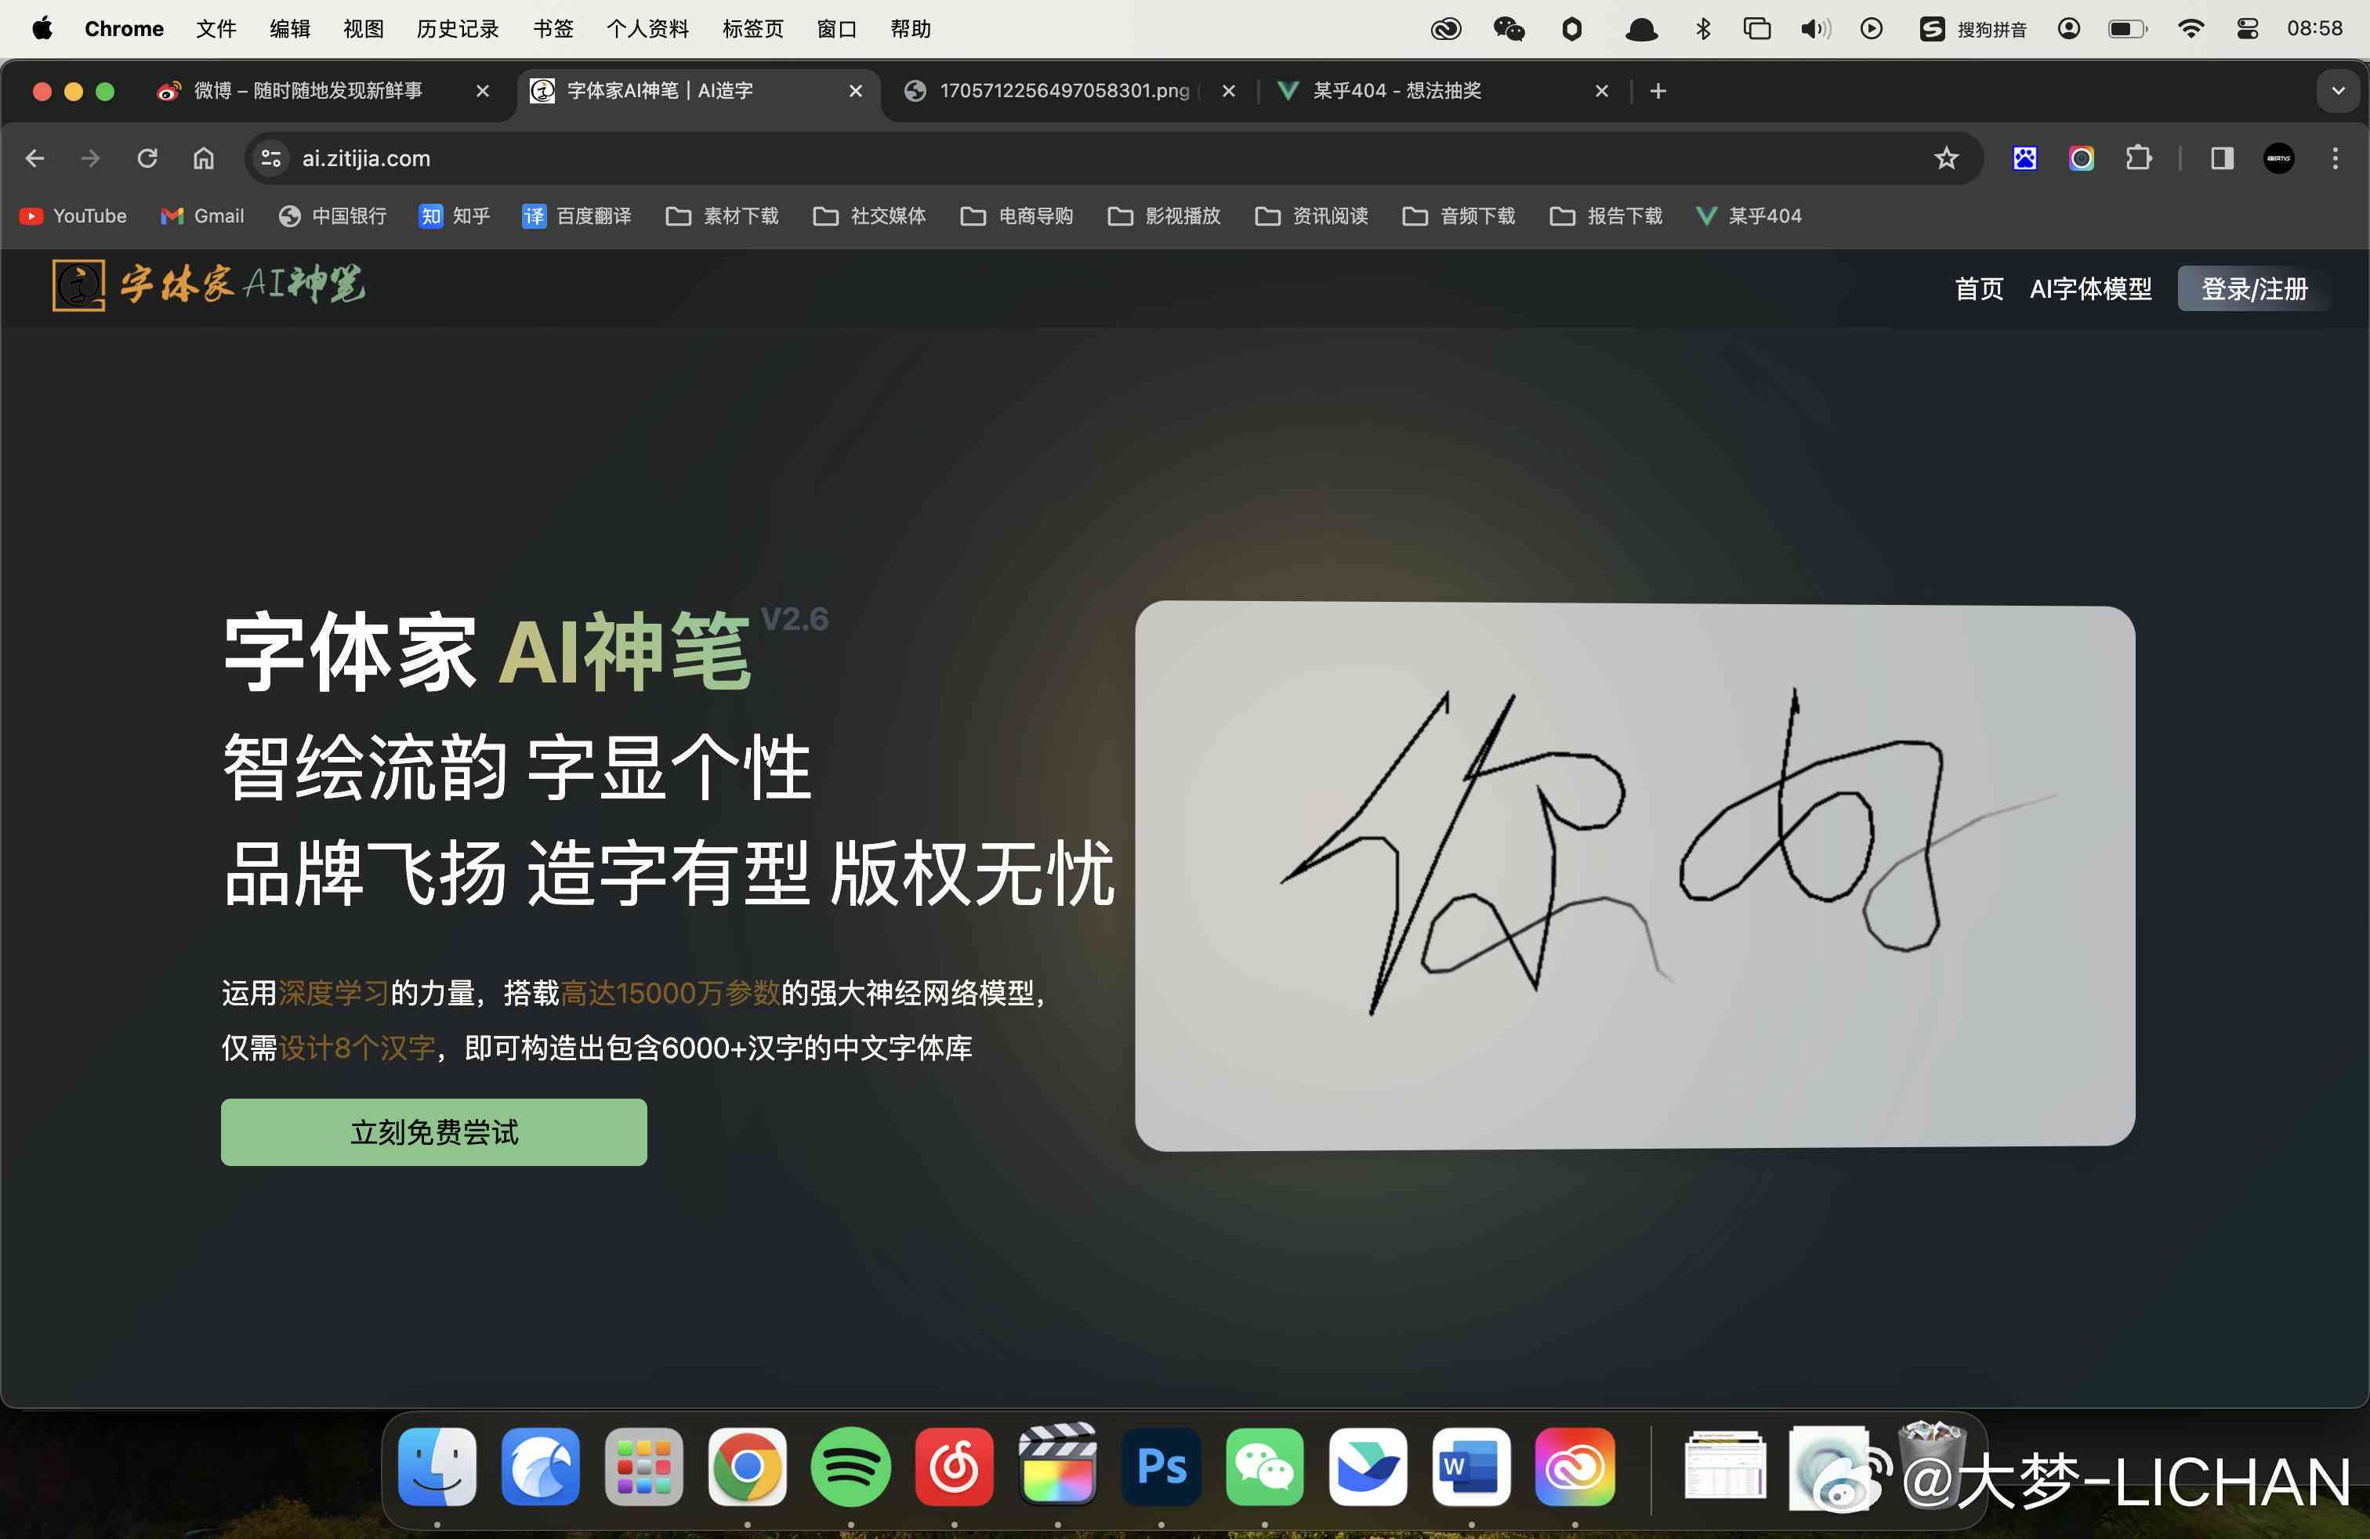
Task: Click the 首页 navigation tab
Action: [x=1976, y=288]
